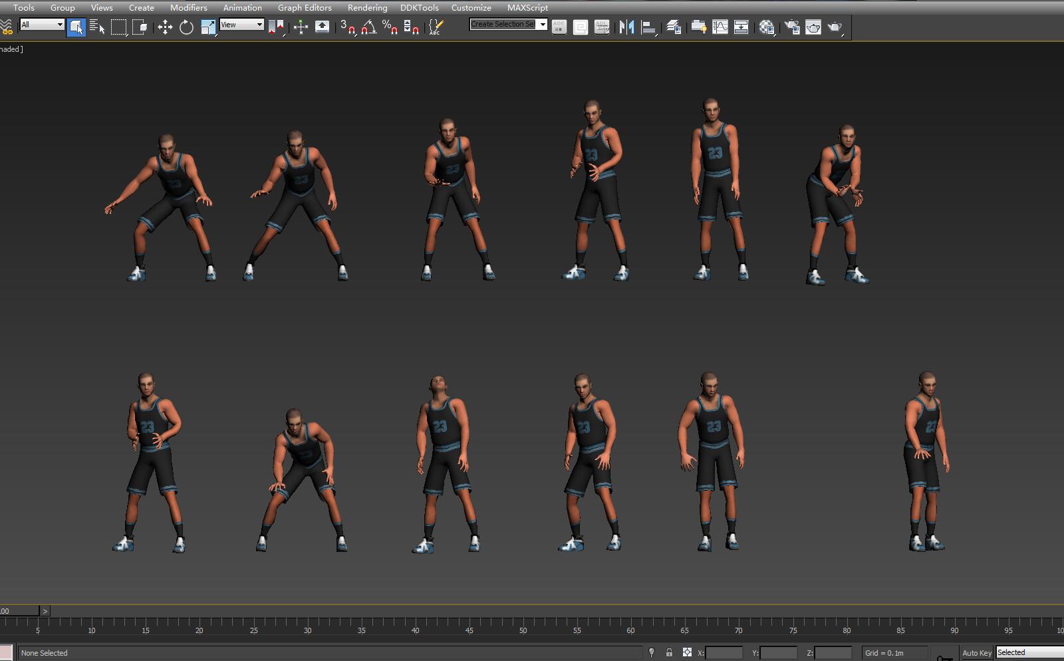Open Schematic View
The image size is (1064, 661).
click(741, 27)
